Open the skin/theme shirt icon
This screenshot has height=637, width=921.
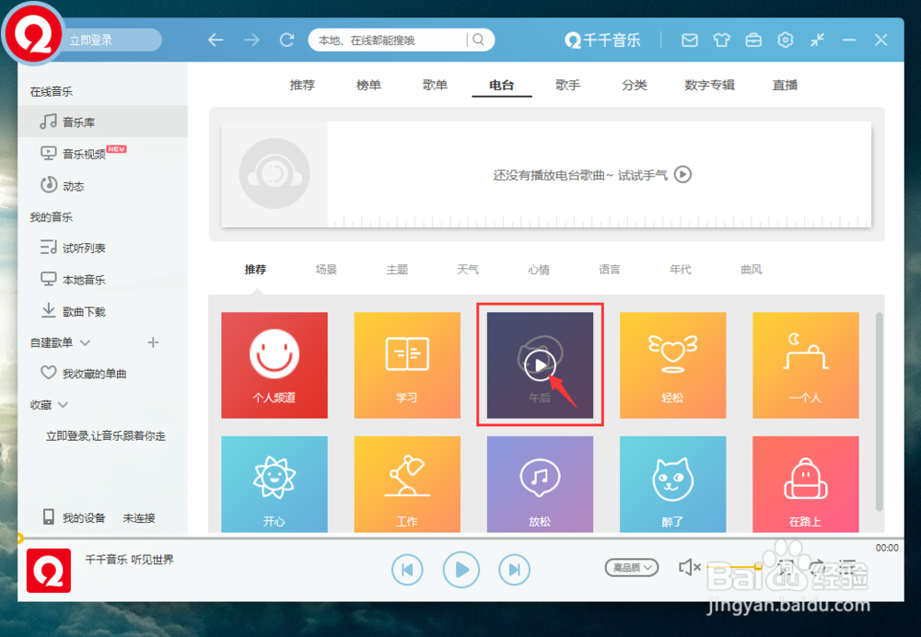pyautogui.click(x=721, y=40)
